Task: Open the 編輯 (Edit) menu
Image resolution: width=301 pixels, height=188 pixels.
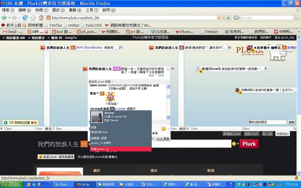Action: (x=25, y=10)
